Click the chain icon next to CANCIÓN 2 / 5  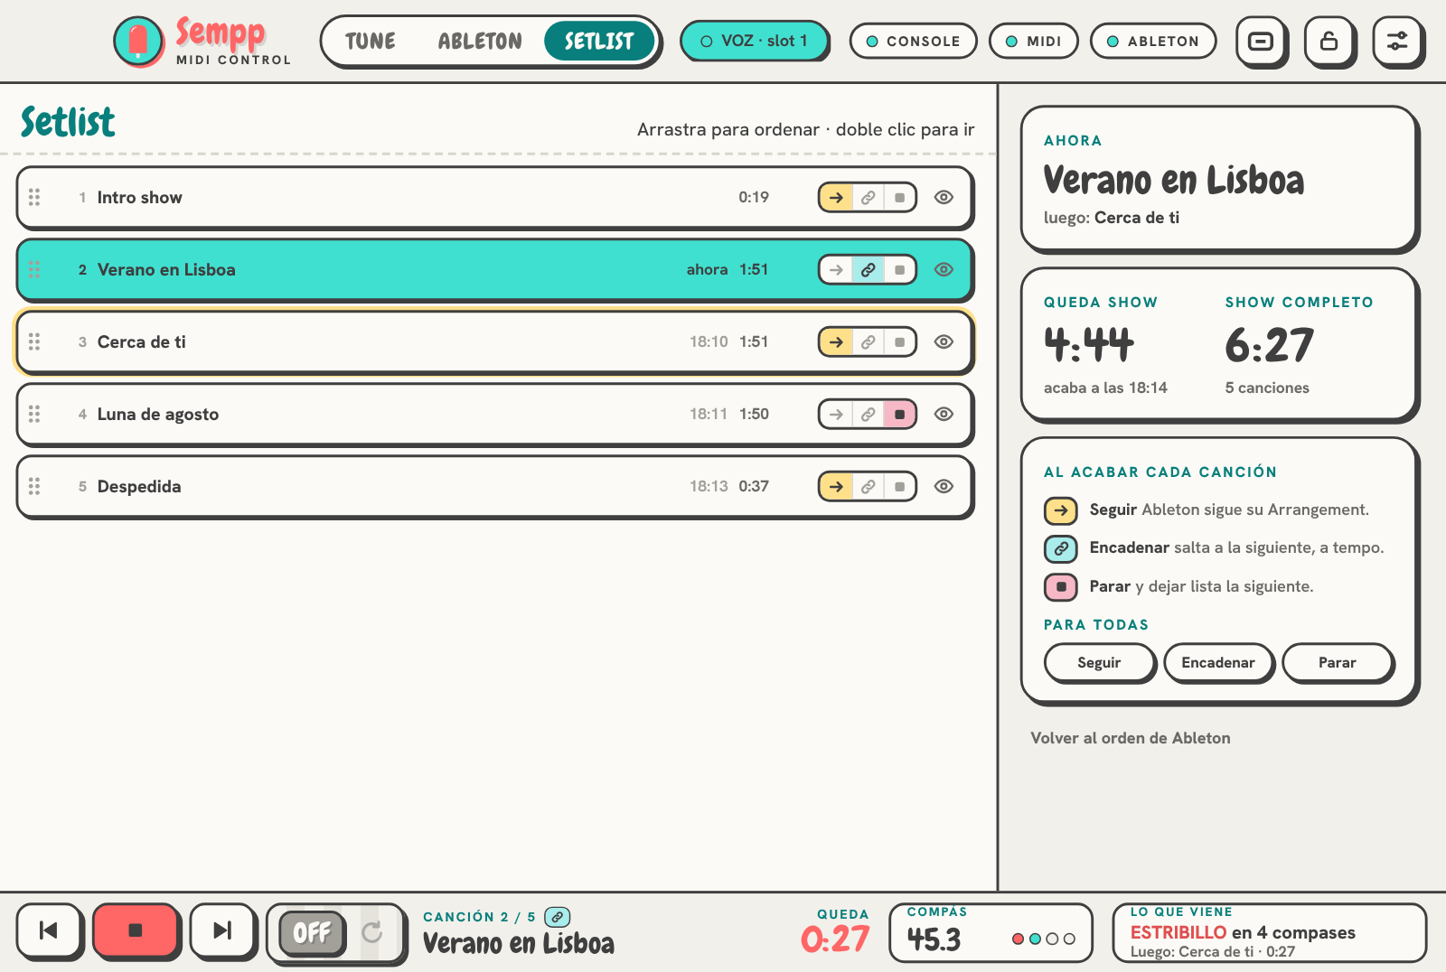click(558, 917)
